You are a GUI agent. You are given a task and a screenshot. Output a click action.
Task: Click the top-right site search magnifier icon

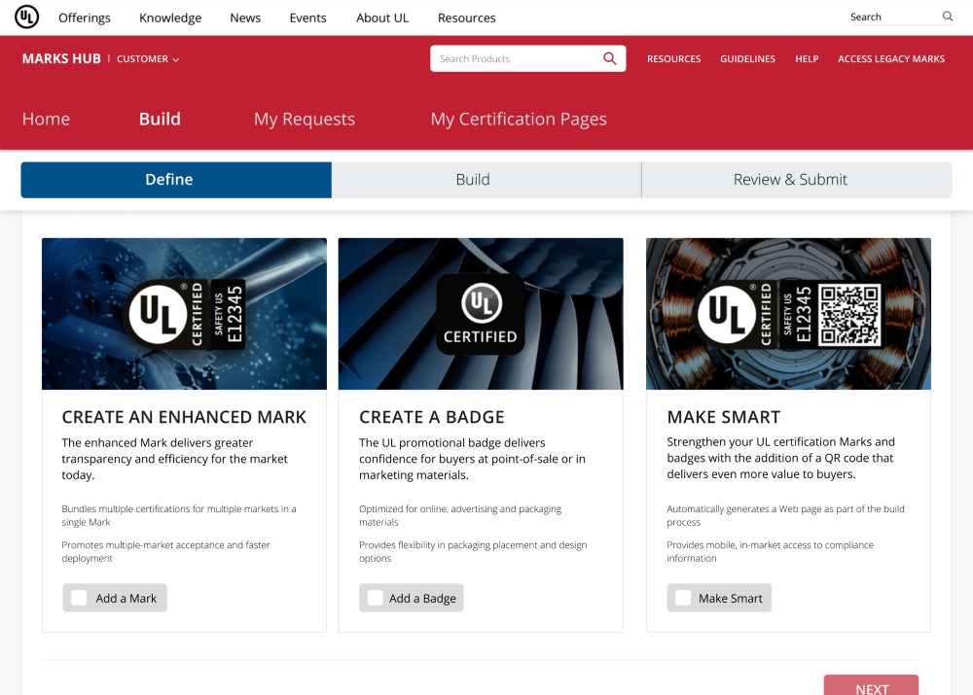point(948,17)
